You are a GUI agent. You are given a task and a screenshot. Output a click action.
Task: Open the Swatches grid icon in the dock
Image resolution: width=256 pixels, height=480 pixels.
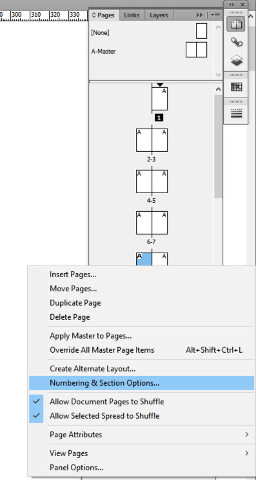click(236, 87)
